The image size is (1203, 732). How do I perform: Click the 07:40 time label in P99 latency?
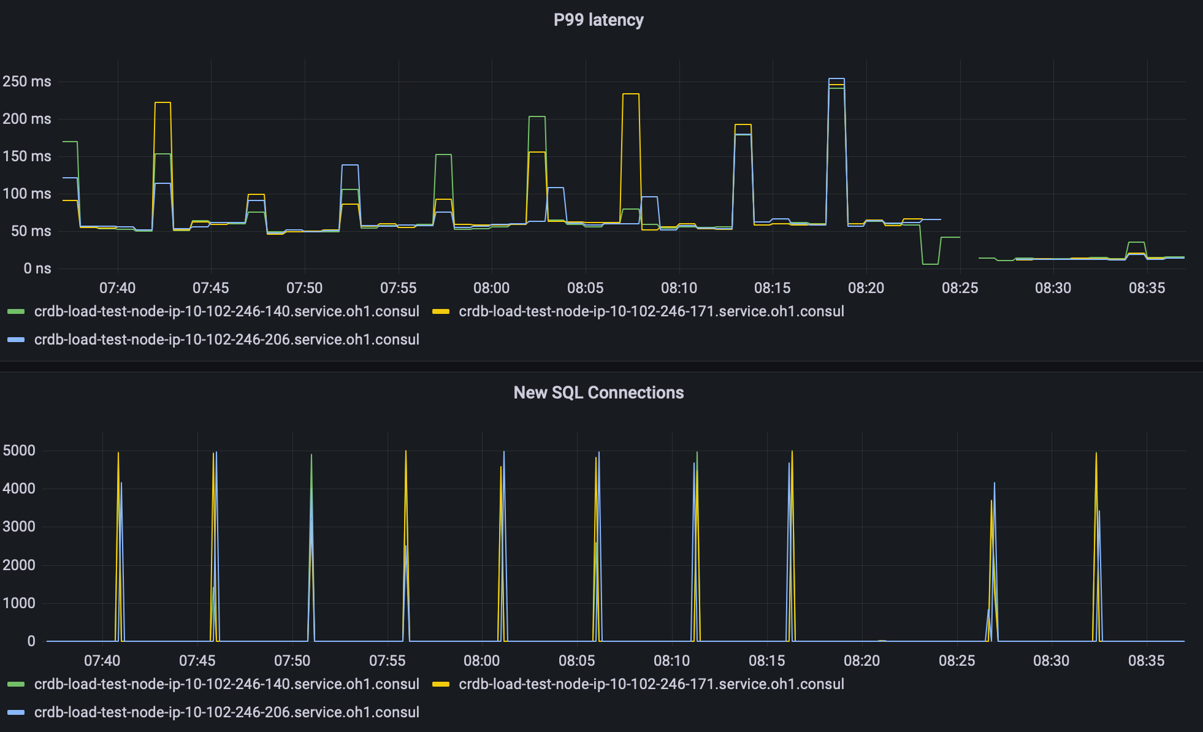pyautogui.click(x=117, y=288)
